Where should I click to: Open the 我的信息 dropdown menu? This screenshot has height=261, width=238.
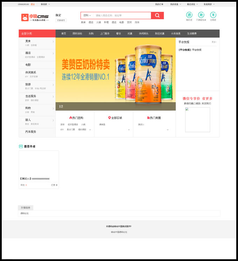pos(176,4)
